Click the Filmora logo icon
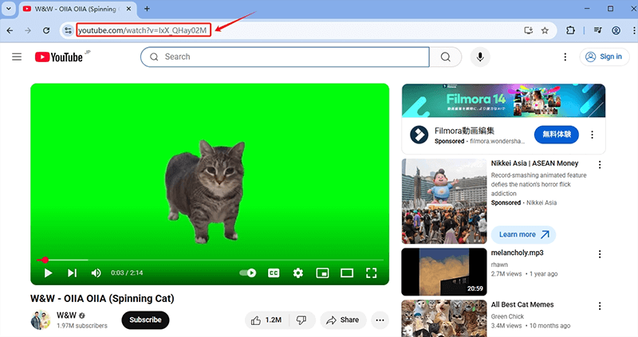 pyautogui.click(x=419, y=135)
